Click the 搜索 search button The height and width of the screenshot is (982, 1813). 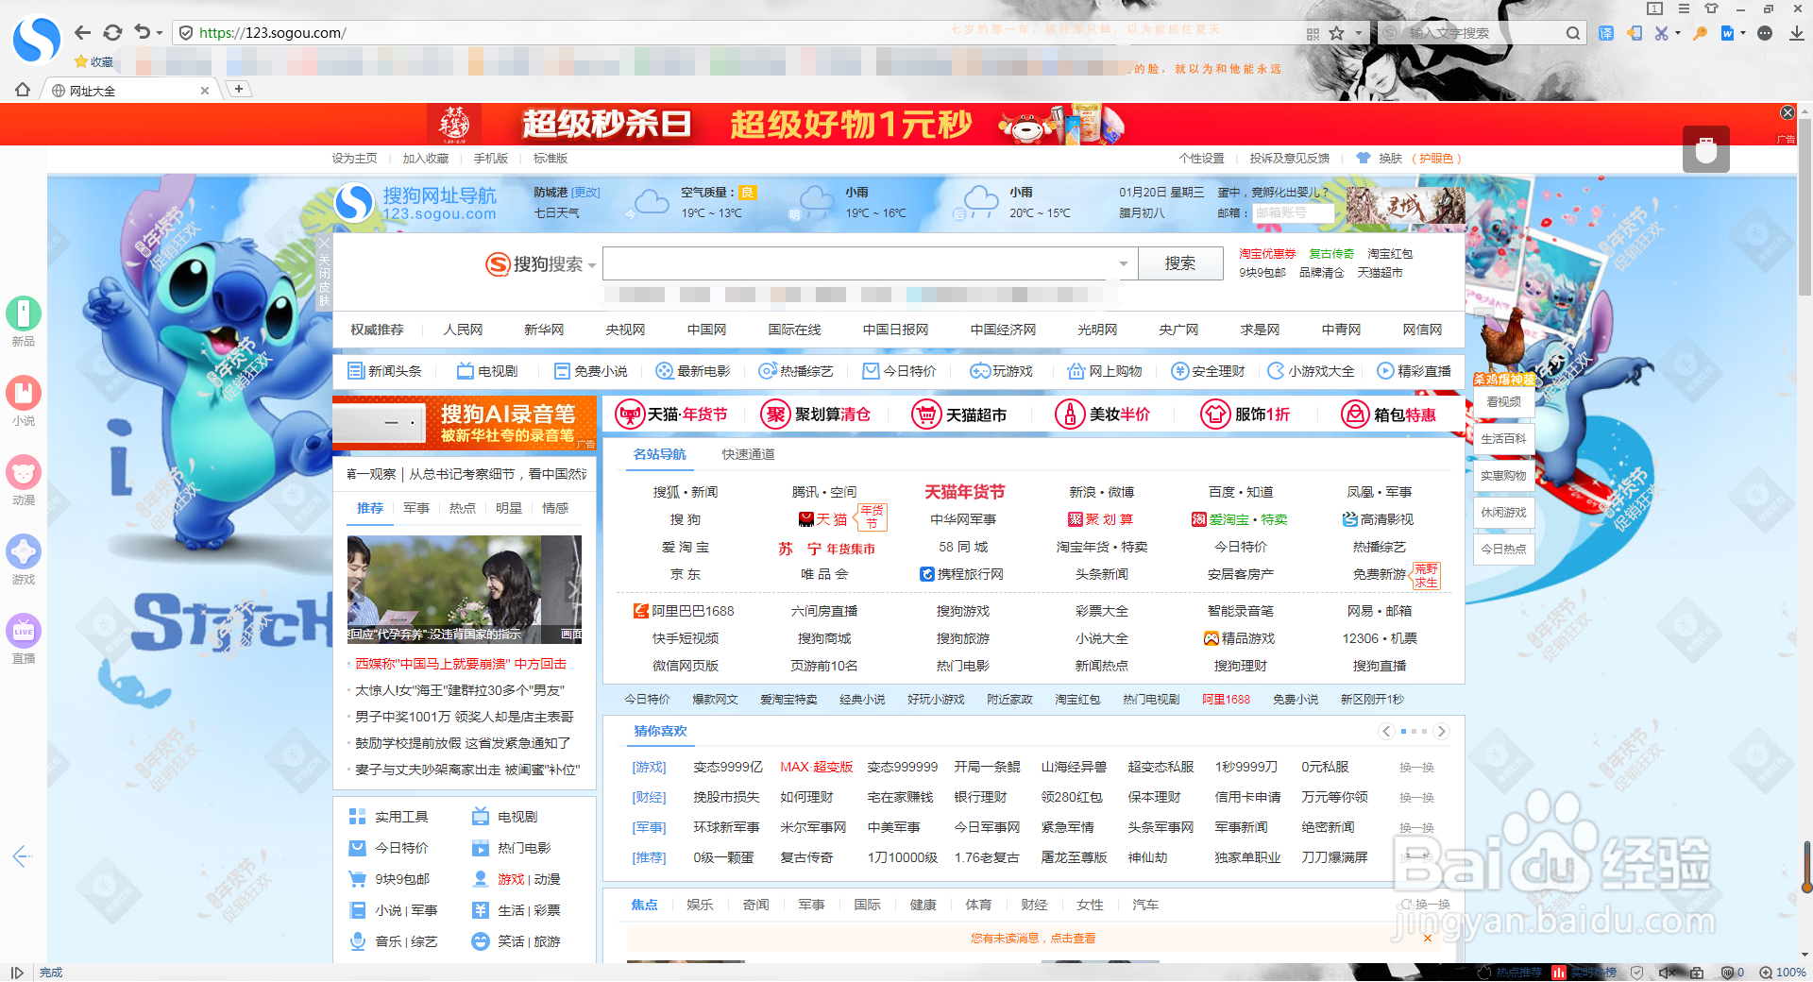pyautogui.click(x=1180, y=263)
